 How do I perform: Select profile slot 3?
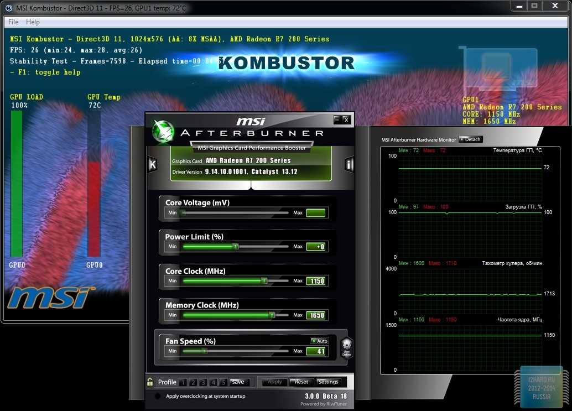pos(204,382)
